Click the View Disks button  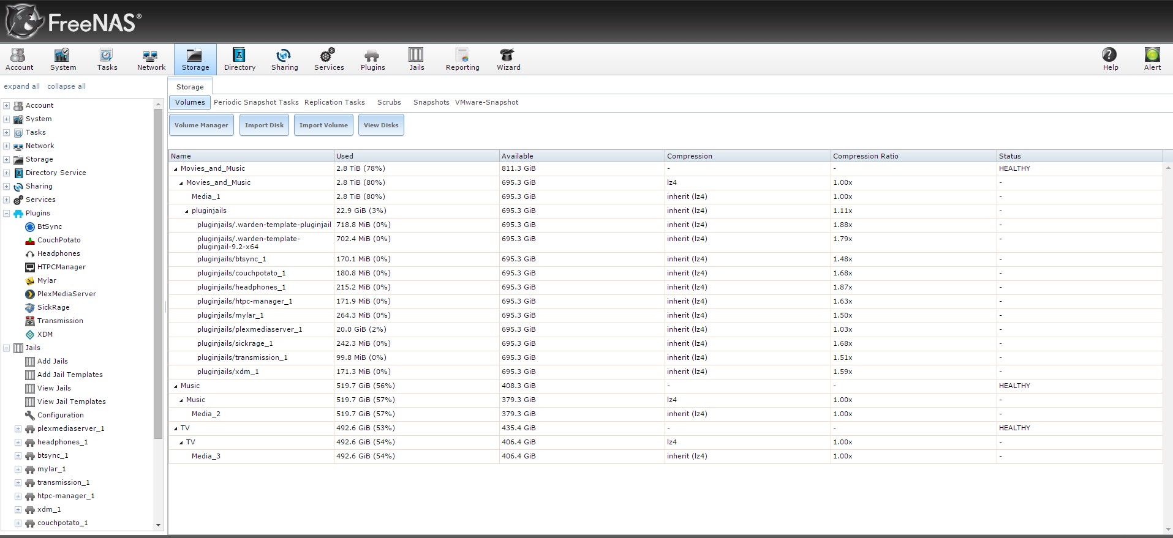(381, 125)
